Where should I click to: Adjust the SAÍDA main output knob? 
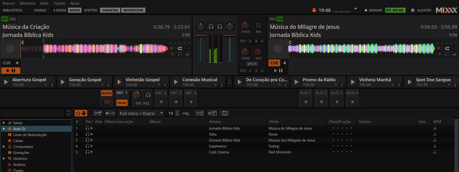coord(245,25)
